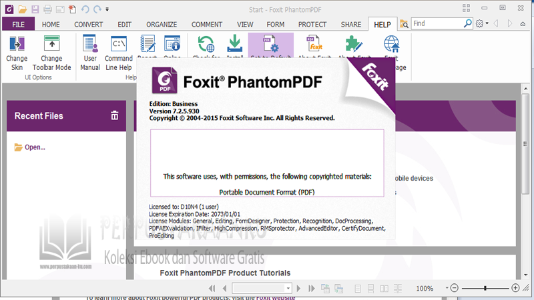Switch to the FORM tab

(276, 25)
